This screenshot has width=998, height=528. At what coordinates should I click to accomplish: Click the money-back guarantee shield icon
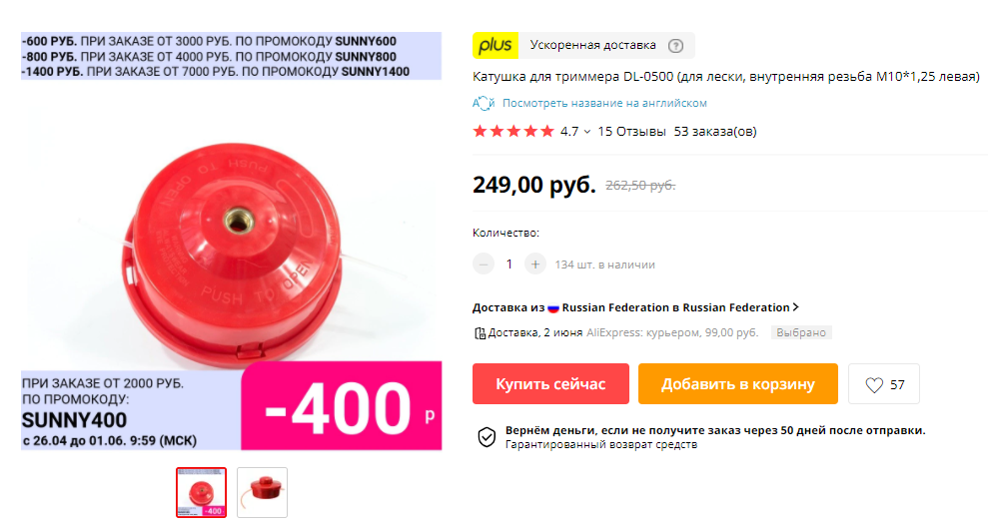click(x=487, y=437)
